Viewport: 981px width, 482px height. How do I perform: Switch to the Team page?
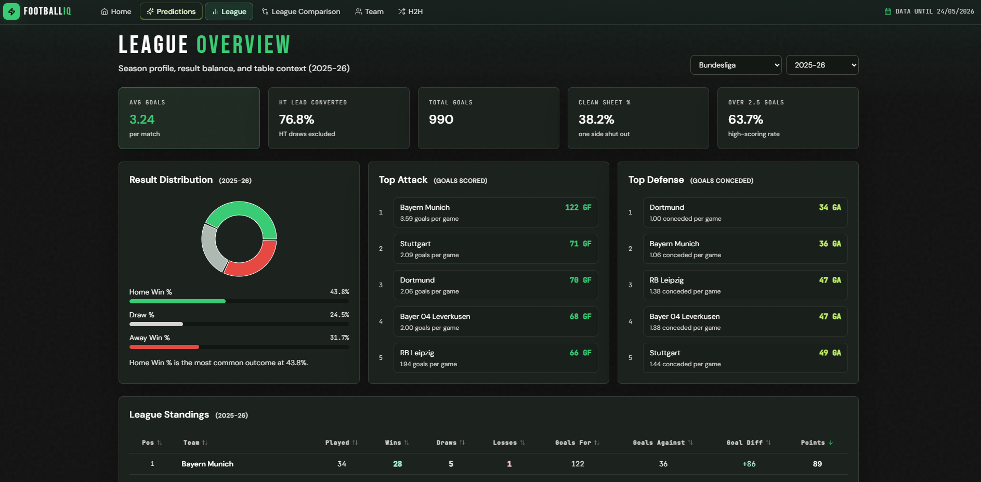pyautogui.click(x=369, y=11)
